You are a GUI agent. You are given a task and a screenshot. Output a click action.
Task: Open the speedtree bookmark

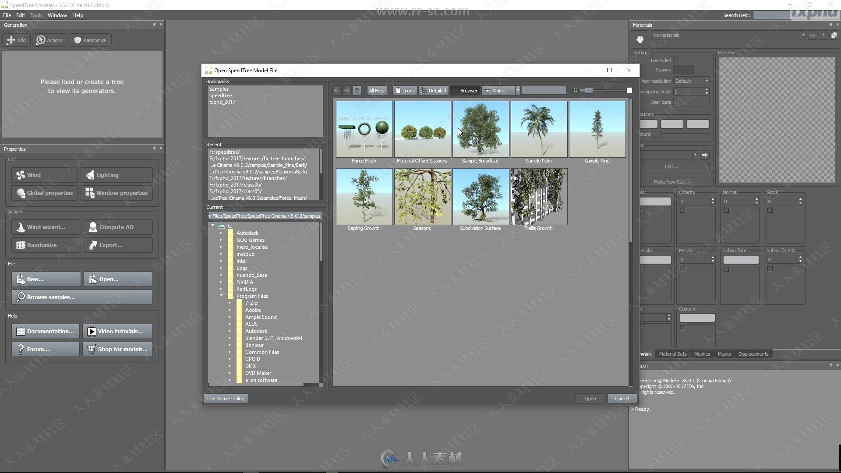pyautogui.click(x=220, y=95)
